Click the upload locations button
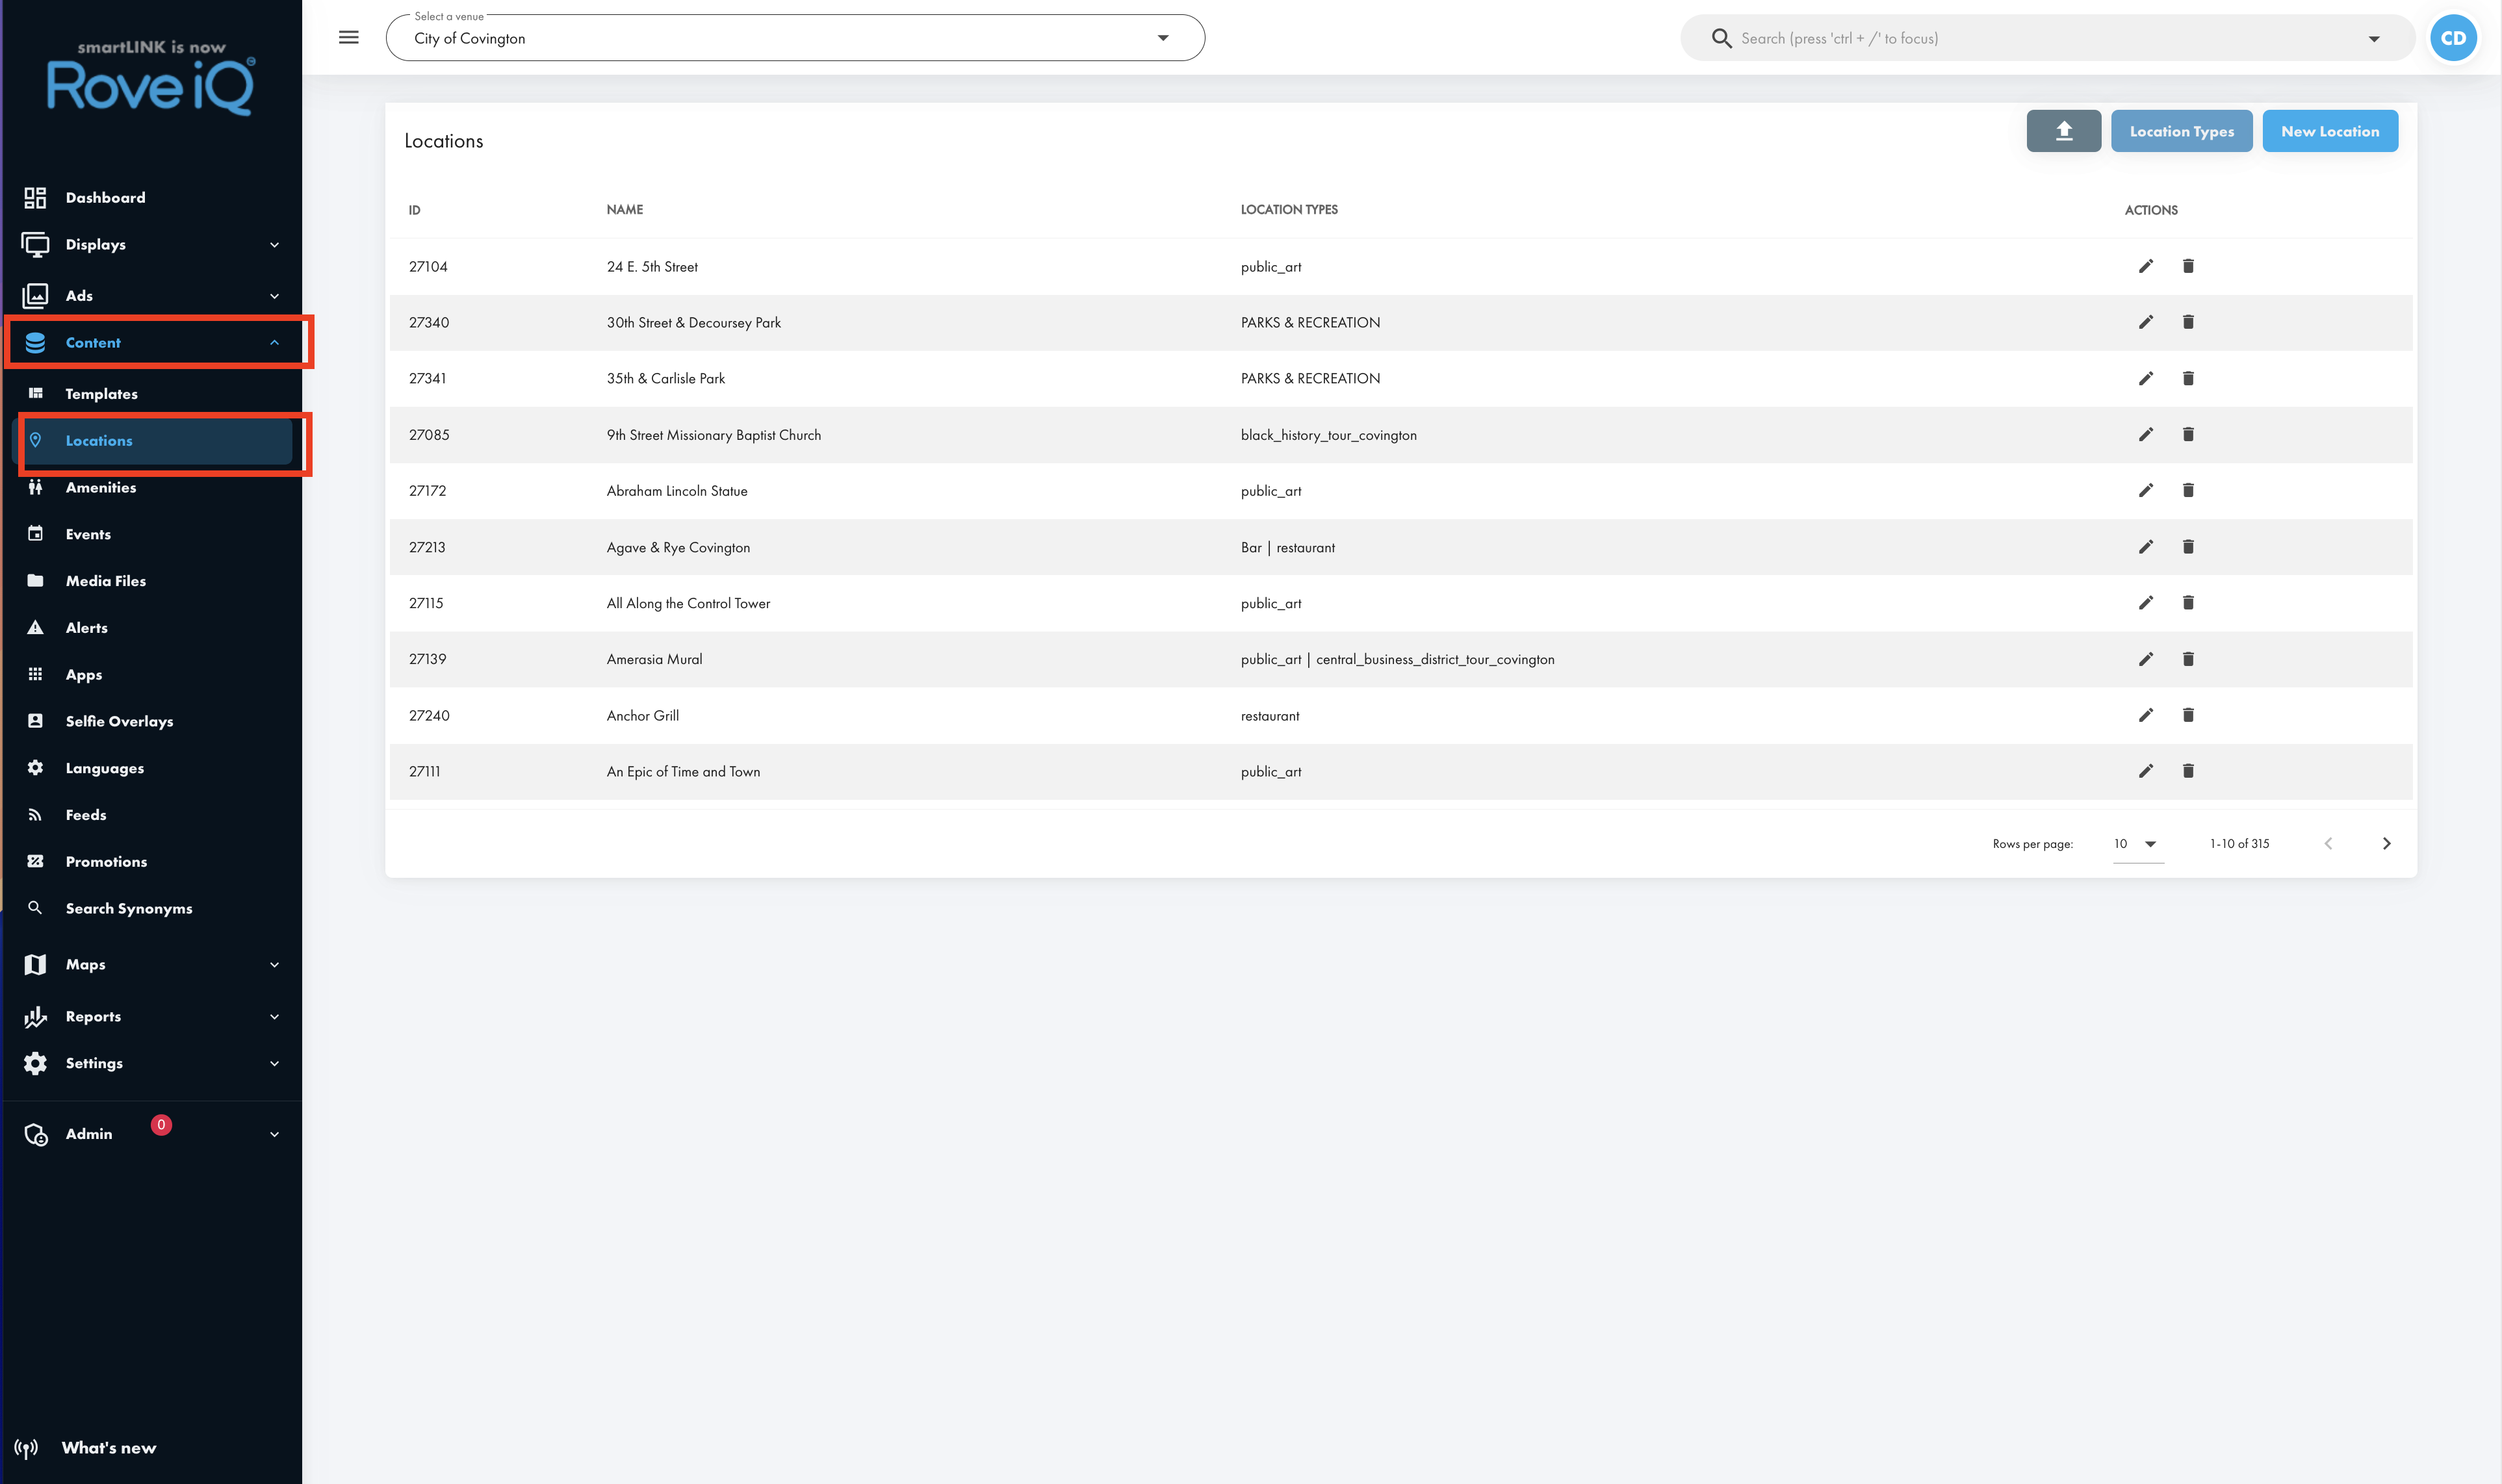 pos(2063,131)
